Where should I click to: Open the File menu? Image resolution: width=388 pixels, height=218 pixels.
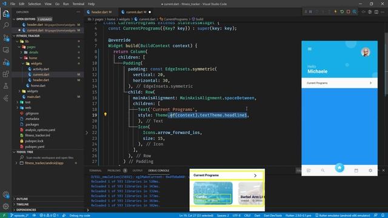coord(13,4)
